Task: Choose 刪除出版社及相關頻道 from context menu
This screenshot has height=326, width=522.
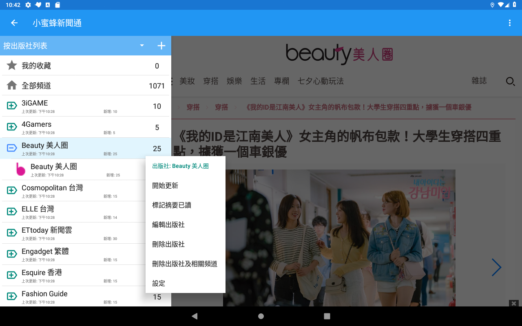Action: (x=185, y=264)
